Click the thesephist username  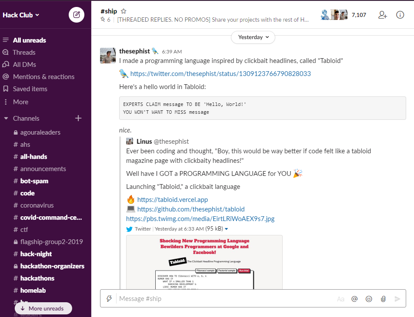134,51
